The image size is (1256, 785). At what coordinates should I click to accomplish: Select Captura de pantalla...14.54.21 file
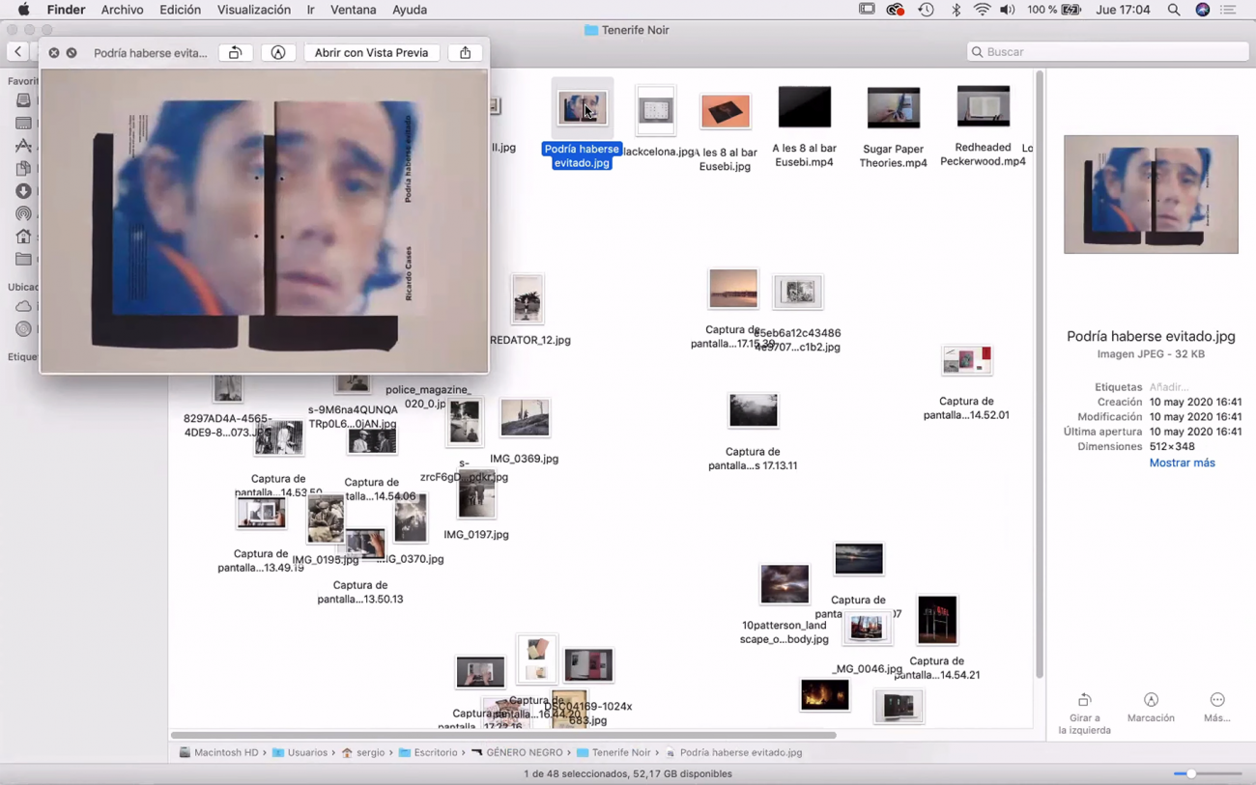click(937, 620)
